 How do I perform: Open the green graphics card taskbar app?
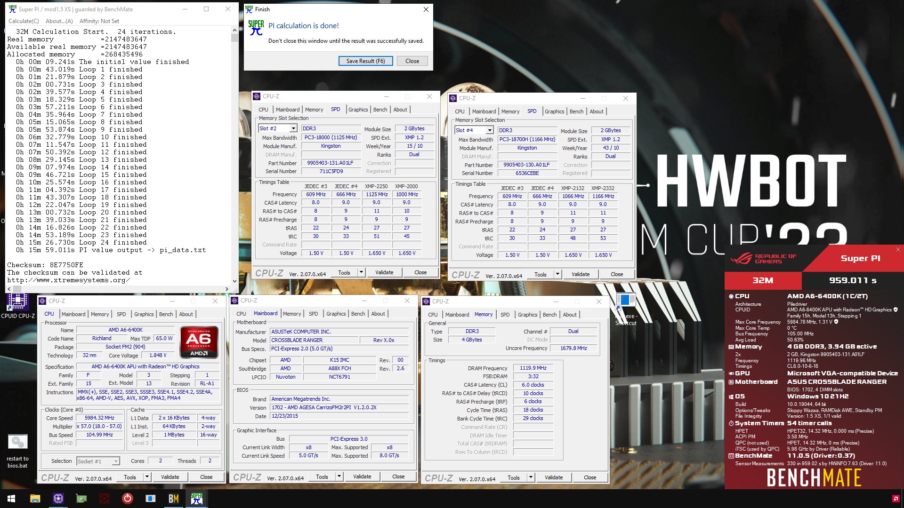pyautogui.click(x=81, y=499)
